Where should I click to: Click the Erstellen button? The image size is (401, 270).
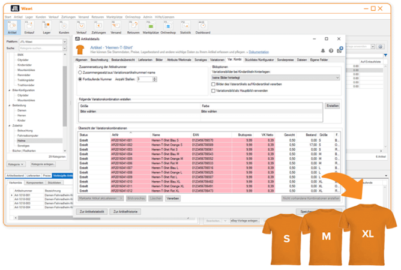tap(333, 106)
